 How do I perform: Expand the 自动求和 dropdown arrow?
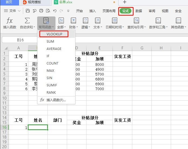pos(34,27)
